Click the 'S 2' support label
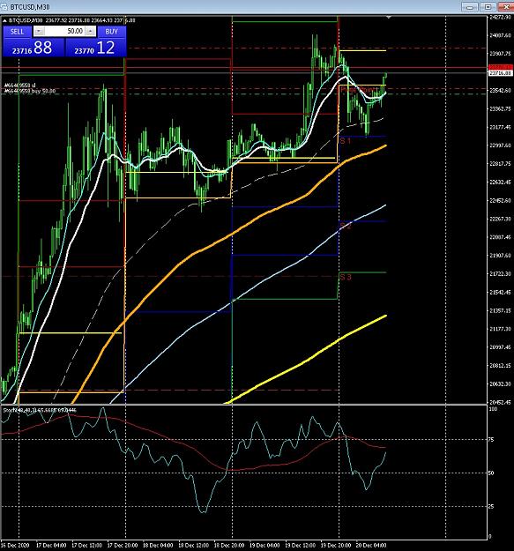The height and width of the screenshot is (551, 514). click(x=346, y=226)
